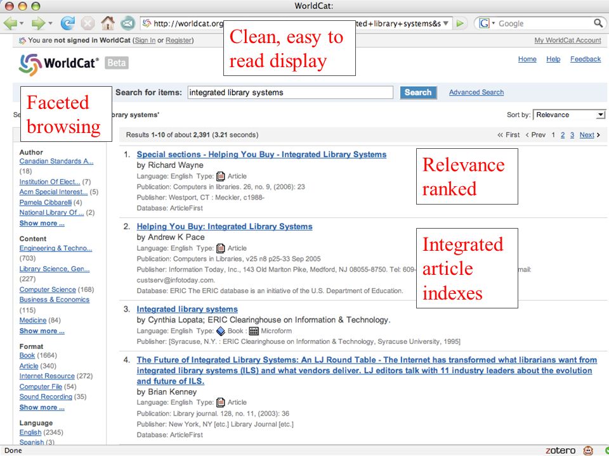609x456 pixels.
Task: Click in the Search for items field
Action: coord(290,92)
